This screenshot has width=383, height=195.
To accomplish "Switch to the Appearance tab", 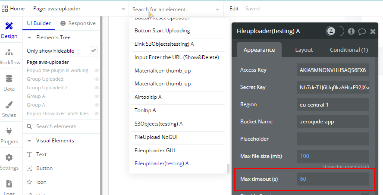I will coord(259,50).
